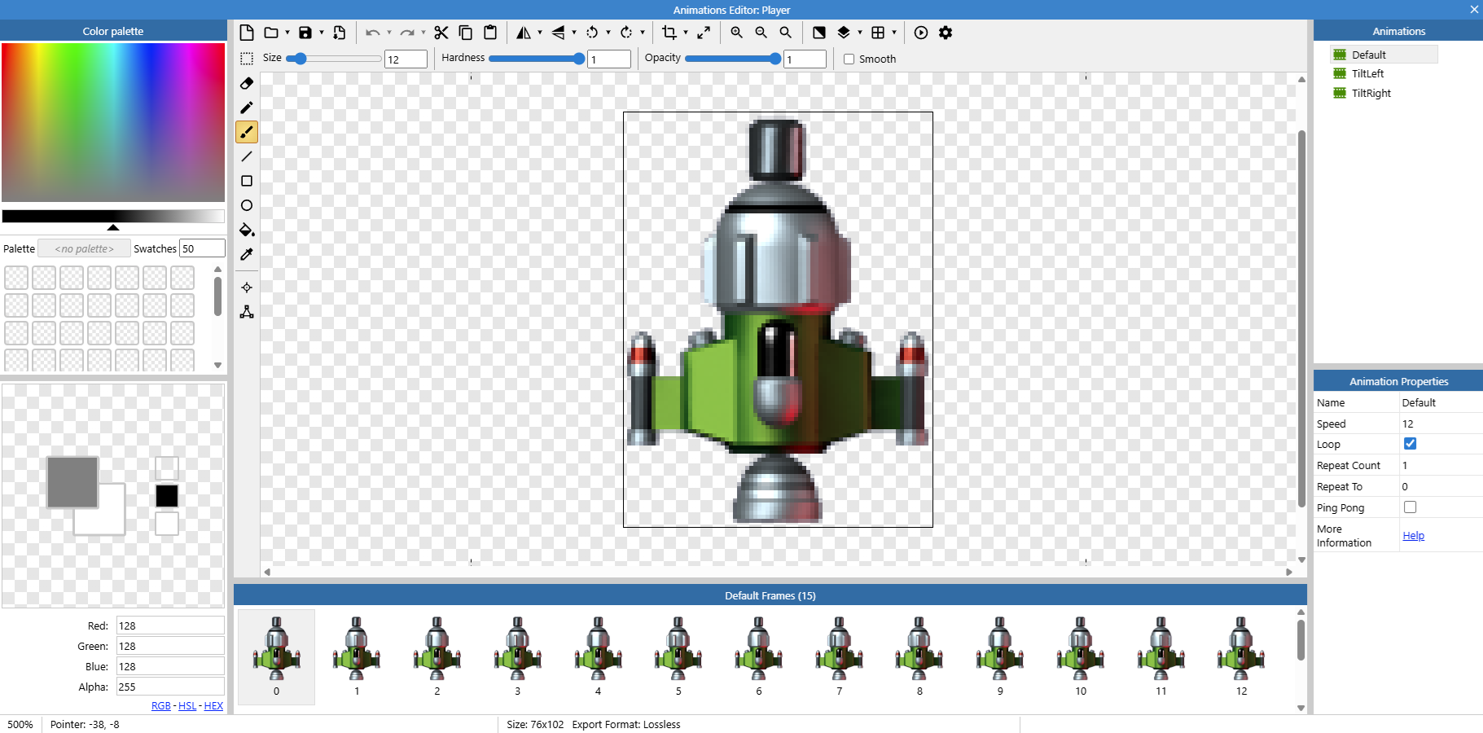This screenshot has height=733, width=1483.
Task: Zoom in with the magnifier plus icon
Action: (x=736, y=33)
